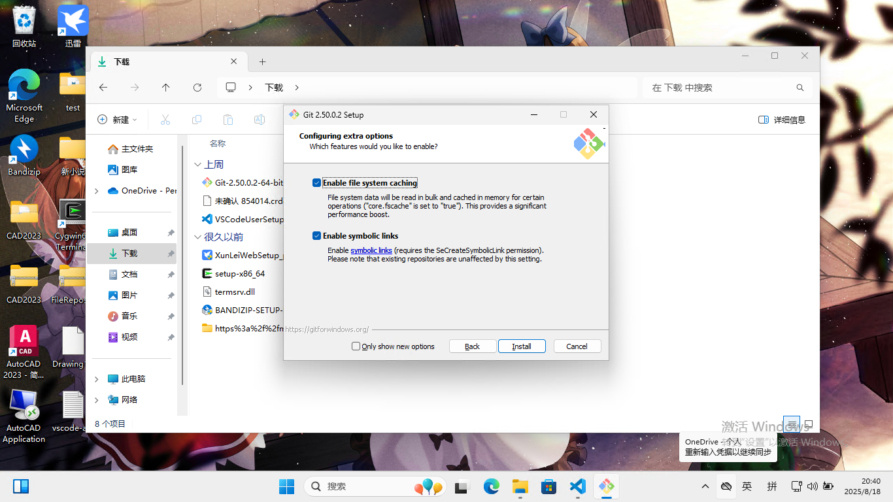
Task: Click the Explorer refresh icon
Action: tap(197, 88)
